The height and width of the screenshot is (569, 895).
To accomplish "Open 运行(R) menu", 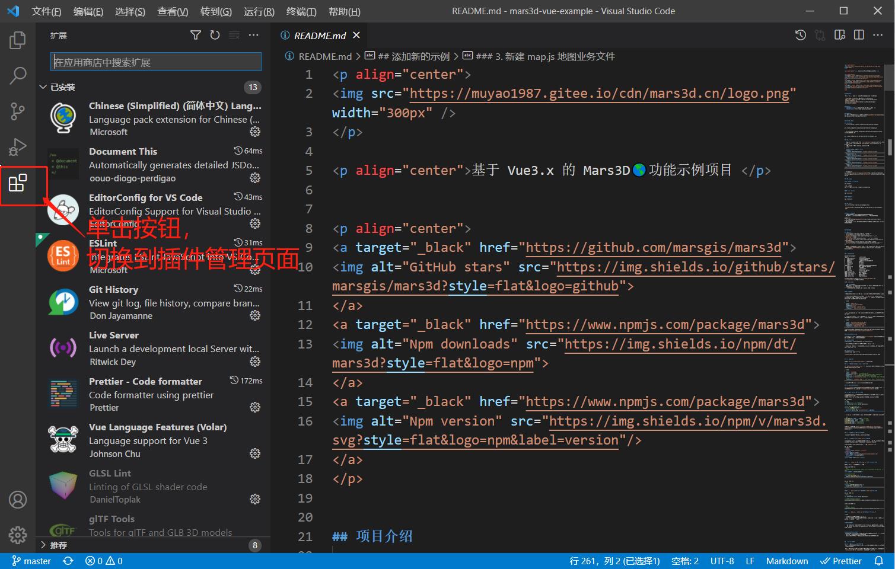I will (259, 11).
